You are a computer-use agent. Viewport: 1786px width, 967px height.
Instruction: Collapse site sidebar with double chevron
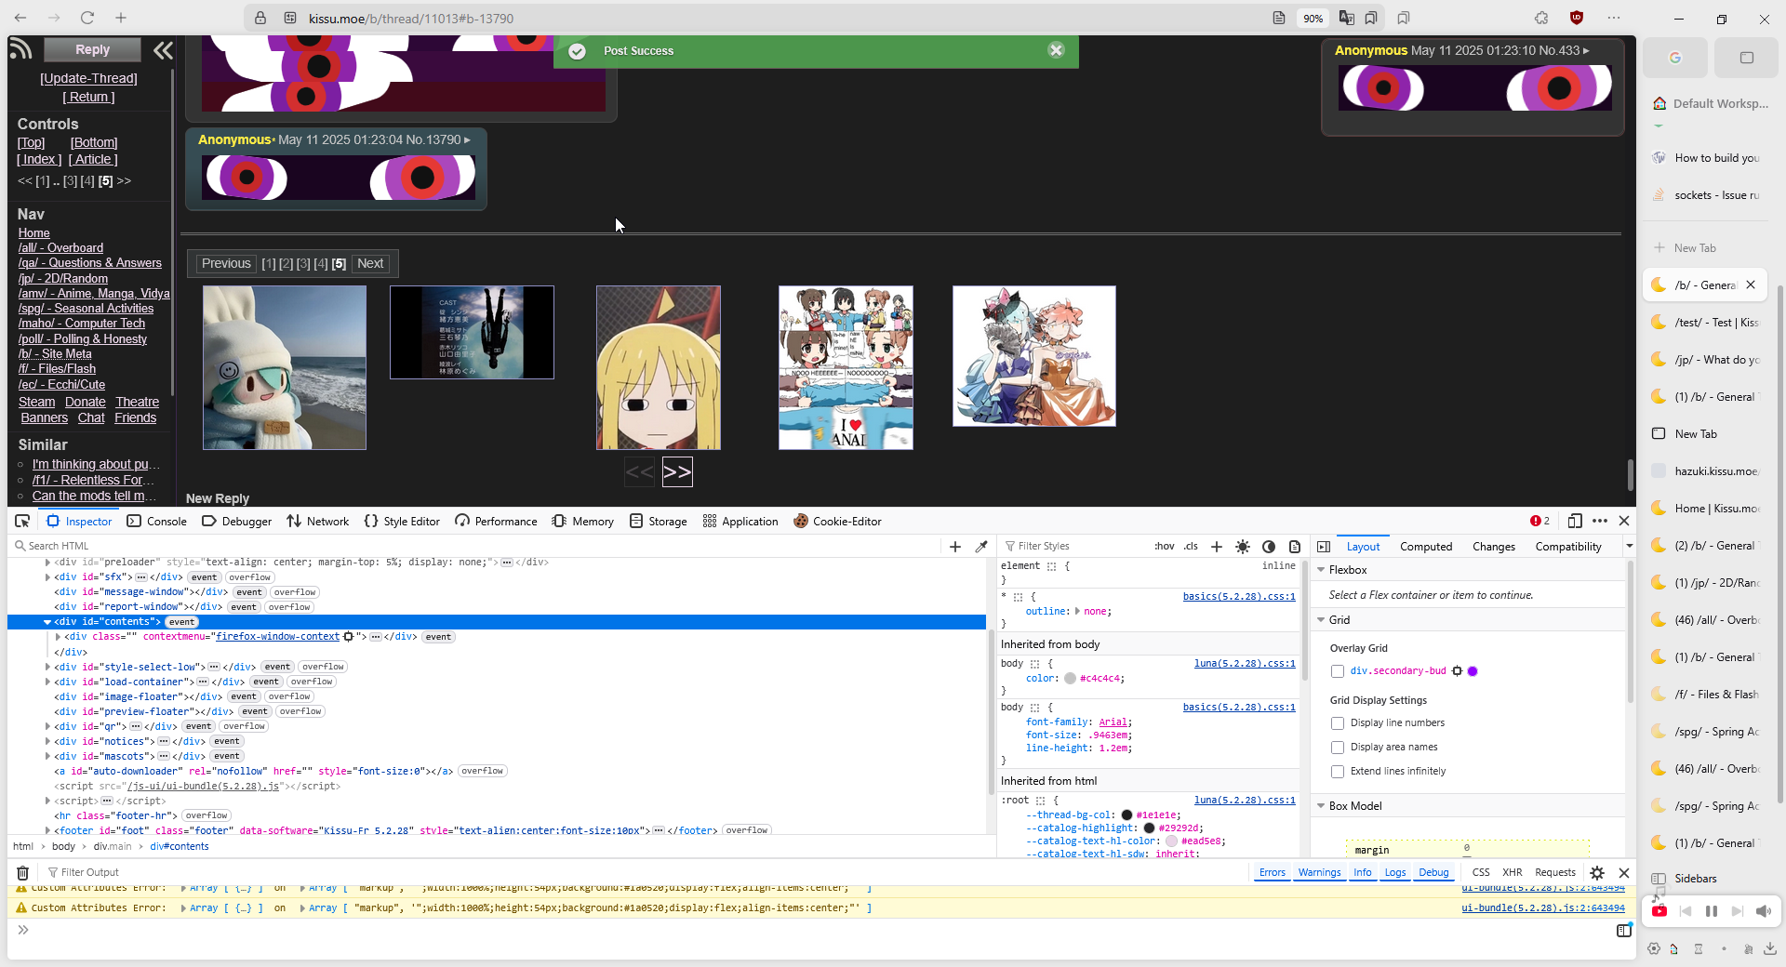coord(163,50)
